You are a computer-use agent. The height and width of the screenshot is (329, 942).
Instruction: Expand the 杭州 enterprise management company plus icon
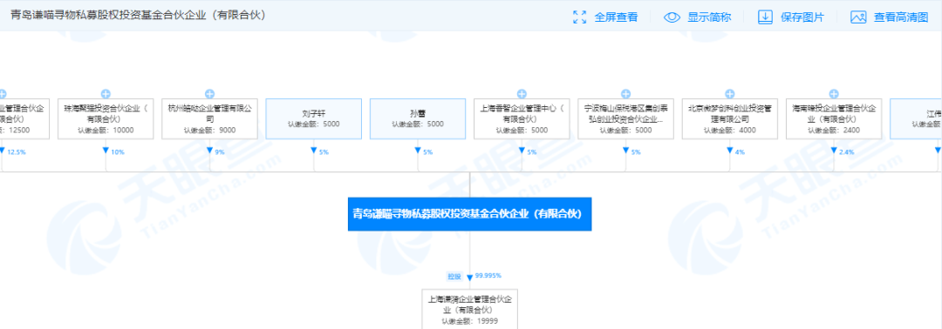tap(209, 93)
